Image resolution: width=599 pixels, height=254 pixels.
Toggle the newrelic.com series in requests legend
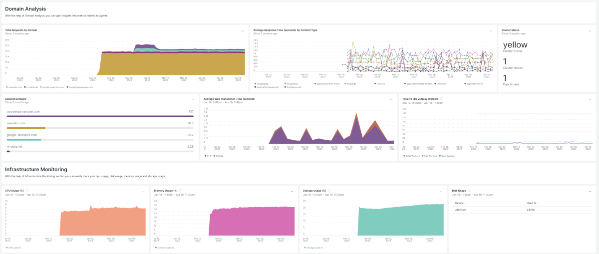tap(14, 87)
